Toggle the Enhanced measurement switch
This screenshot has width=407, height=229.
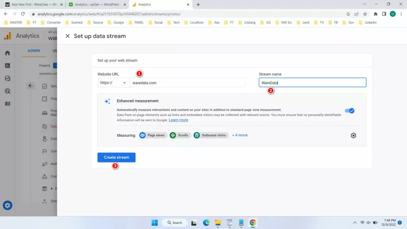click(350, 111)
